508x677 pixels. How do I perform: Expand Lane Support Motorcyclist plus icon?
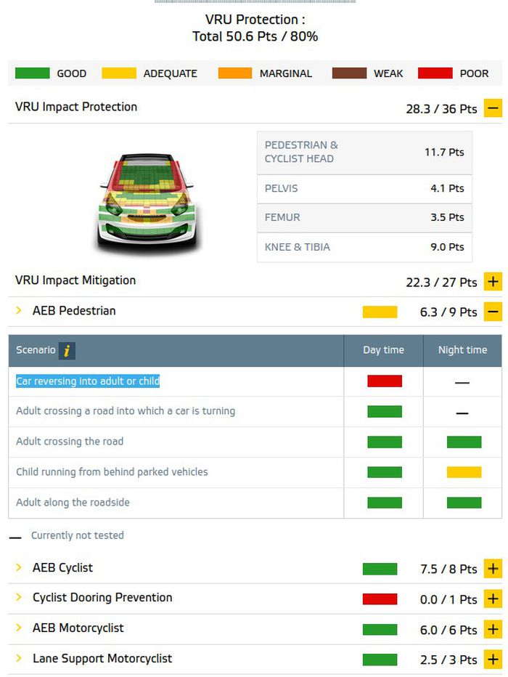[x=493, y=660]
